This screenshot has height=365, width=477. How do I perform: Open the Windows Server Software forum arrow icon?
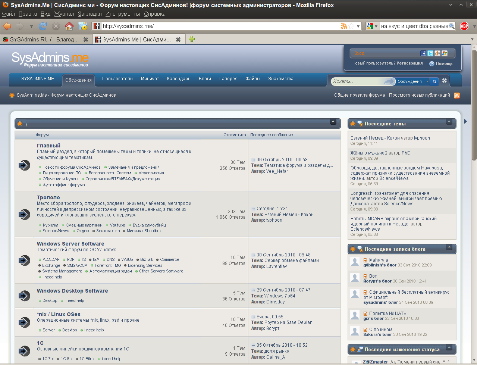[x=24, y=260]
